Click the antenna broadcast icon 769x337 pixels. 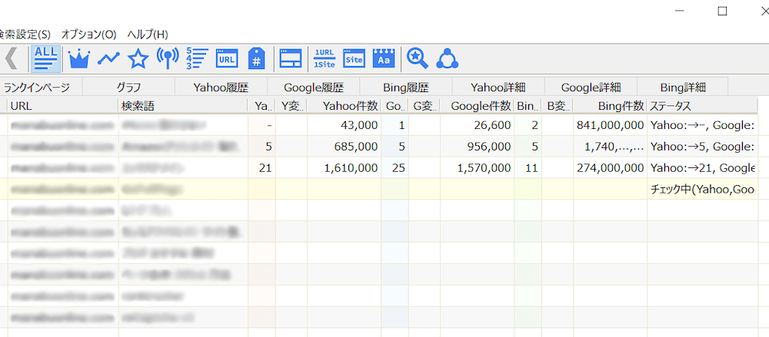click(167, 59)
